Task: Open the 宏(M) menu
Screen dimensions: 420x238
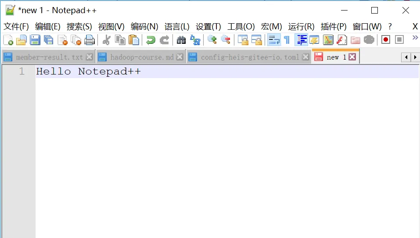Action: pyautogui.click(x=272, y=26)
